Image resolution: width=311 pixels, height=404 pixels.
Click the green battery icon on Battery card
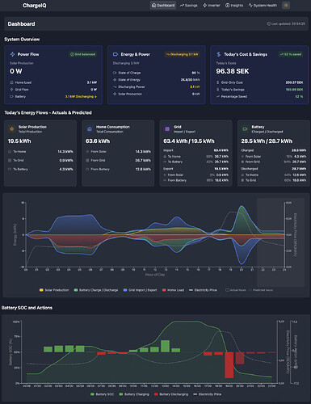click(x=245, y=129)
